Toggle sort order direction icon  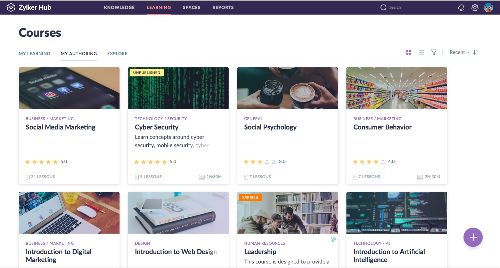(476, 52)
